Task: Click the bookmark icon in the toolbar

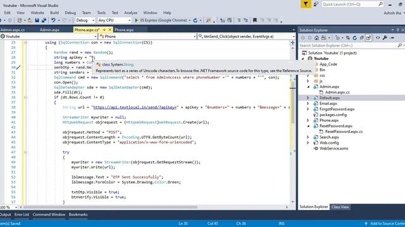Action: 254,20
